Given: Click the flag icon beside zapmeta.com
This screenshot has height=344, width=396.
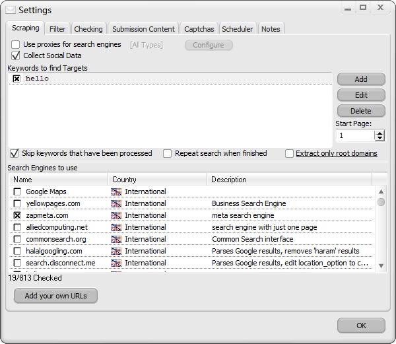Looking at the screenshot, I should 117,215.
